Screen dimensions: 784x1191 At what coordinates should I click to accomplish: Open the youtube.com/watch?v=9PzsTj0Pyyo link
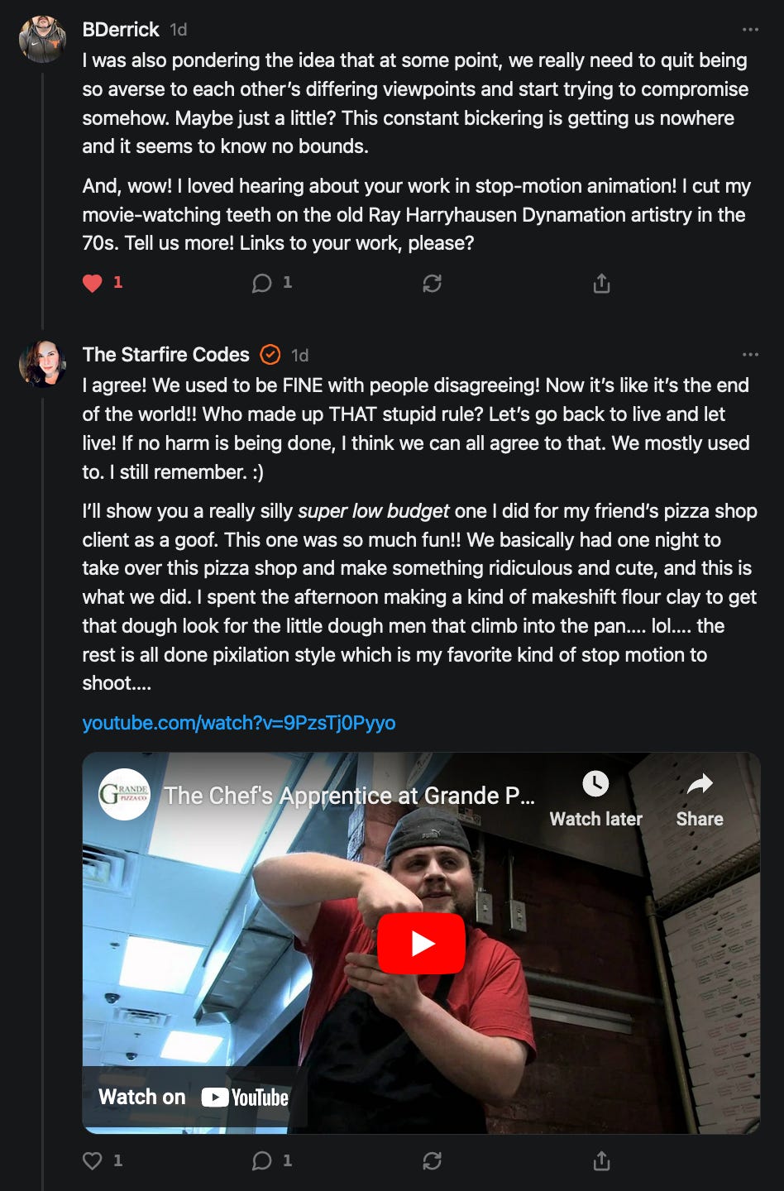click(x=239, y=723)
